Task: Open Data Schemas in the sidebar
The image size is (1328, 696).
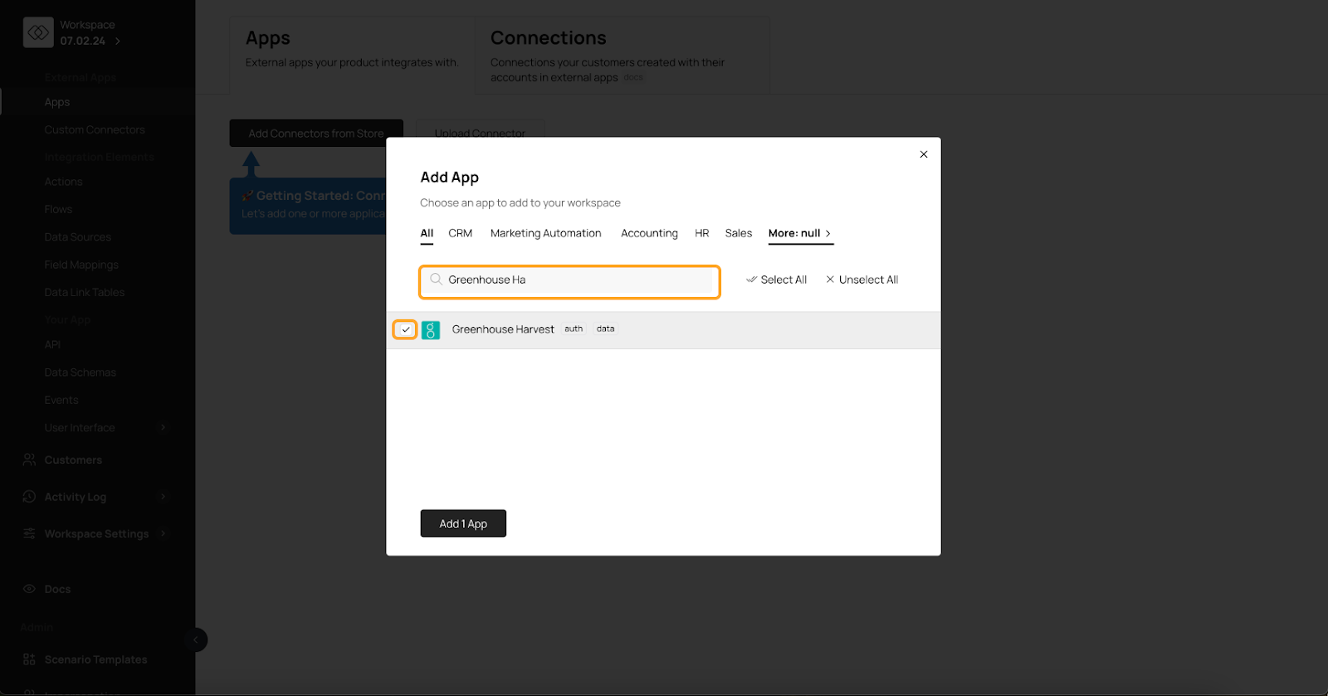Action: pyautogui.click(x=81, y=372)
